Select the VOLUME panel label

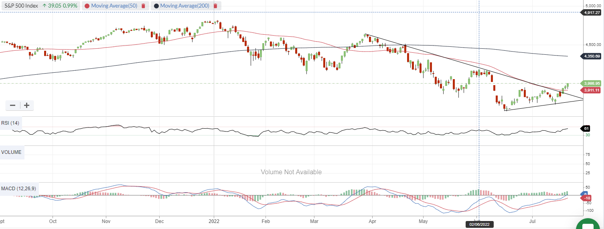[12, 152]
